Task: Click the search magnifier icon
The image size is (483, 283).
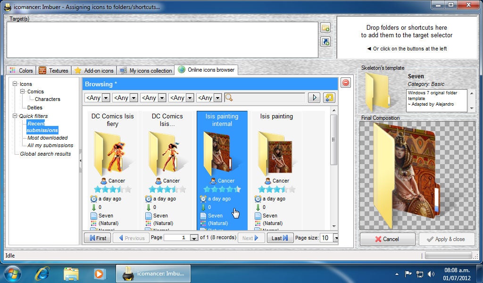Action: coord(229,98)
